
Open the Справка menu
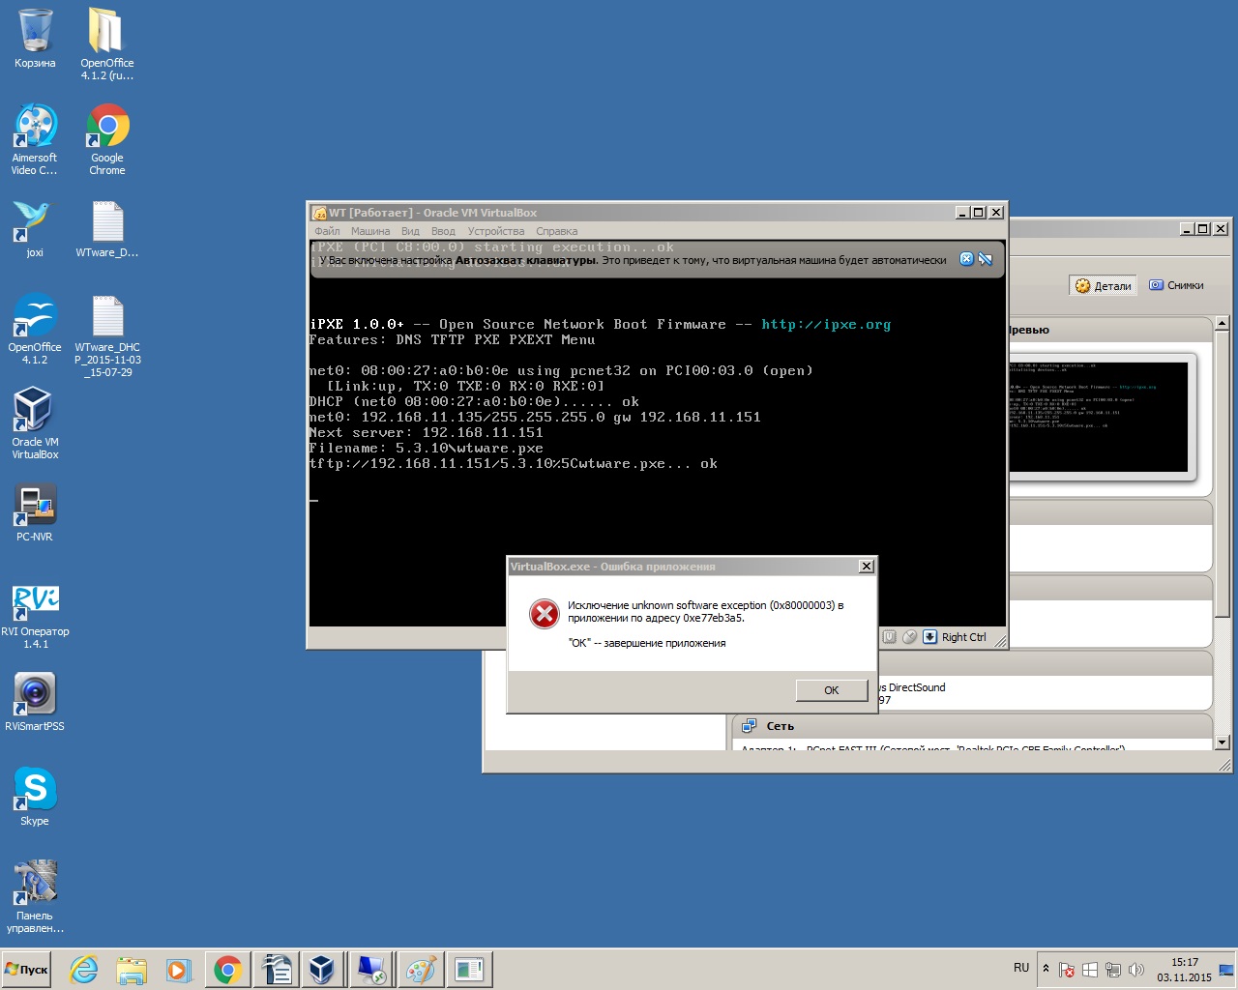coord(556,231)
